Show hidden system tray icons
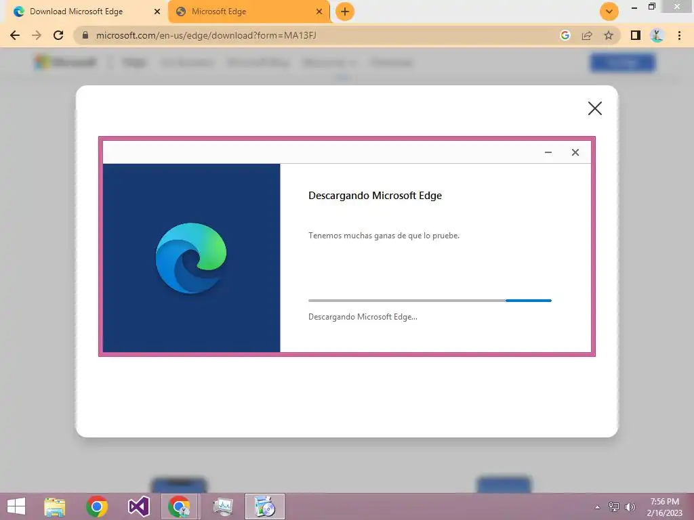Viewport: 694px width, 520px height. [x=597, y=507]
